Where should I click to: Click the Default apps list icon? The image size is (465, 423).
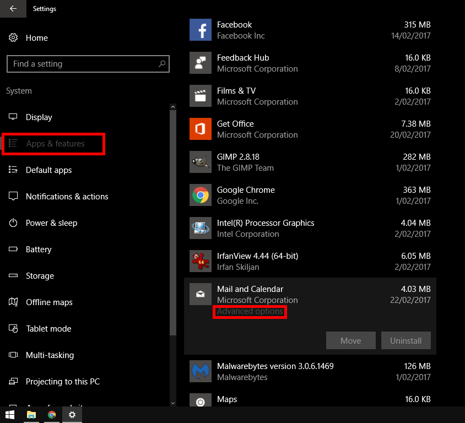tap(13, 170)
